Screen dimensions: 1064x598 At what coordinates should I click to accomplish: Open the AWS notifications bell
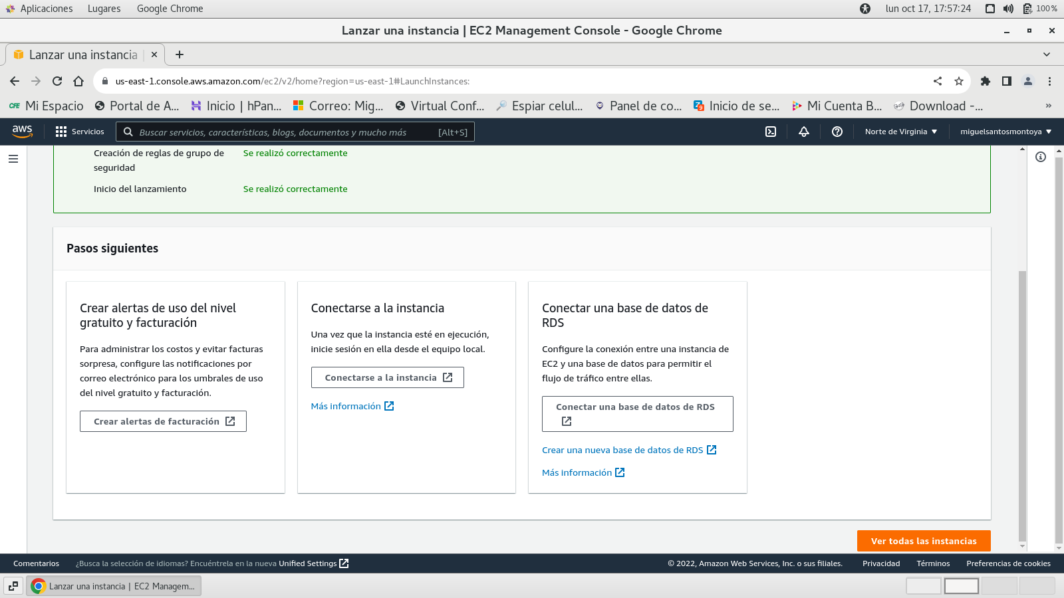(804, 132)
